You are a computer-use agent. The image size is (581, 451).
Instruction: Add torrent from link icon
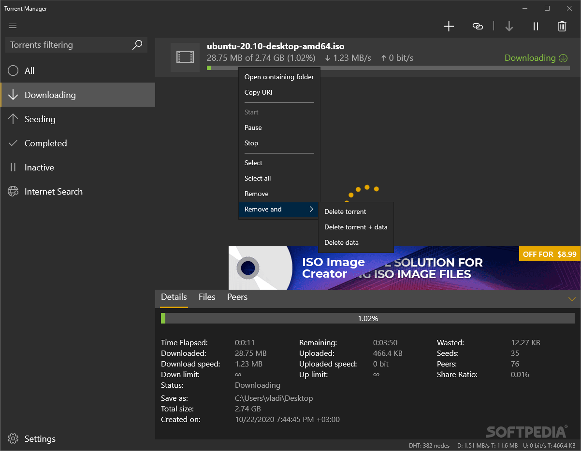(478, 27)
